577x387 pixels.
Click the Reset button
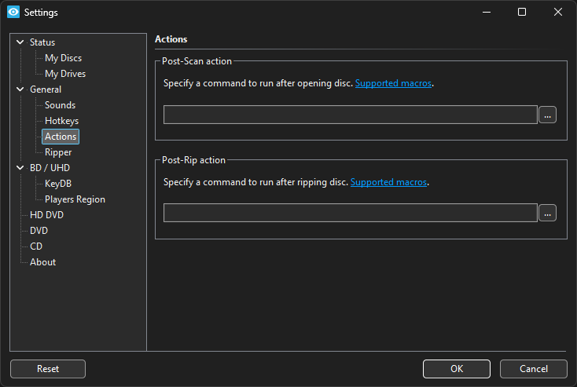[48, 369]
